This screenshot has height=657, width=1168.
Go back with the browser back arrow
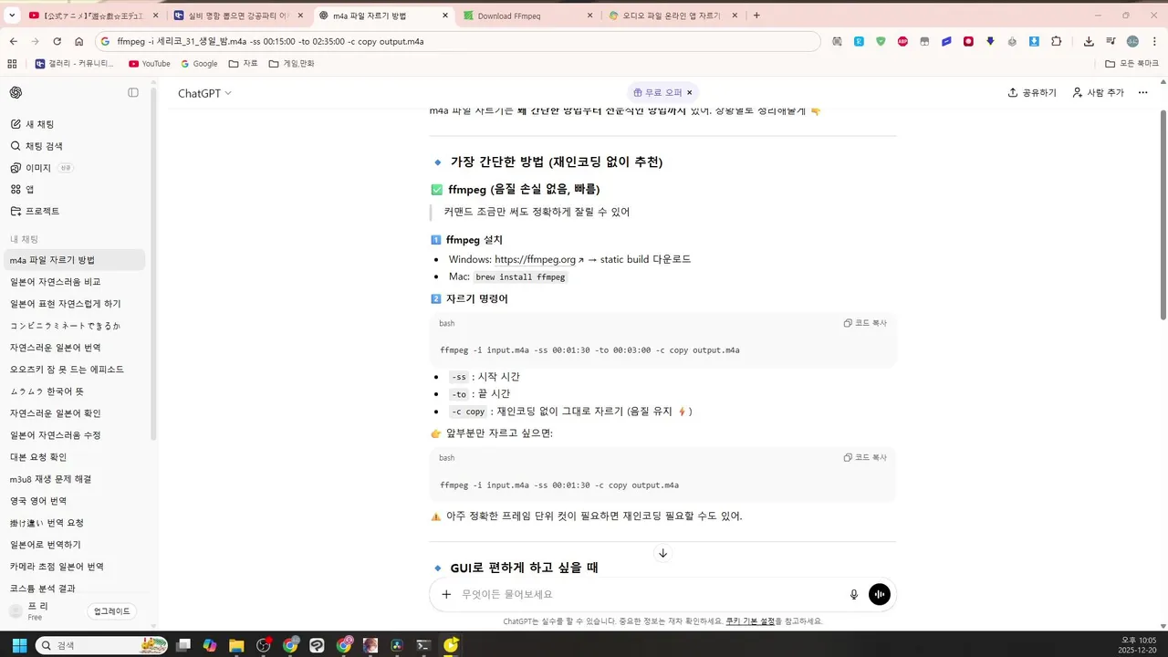tap(13, 41)
